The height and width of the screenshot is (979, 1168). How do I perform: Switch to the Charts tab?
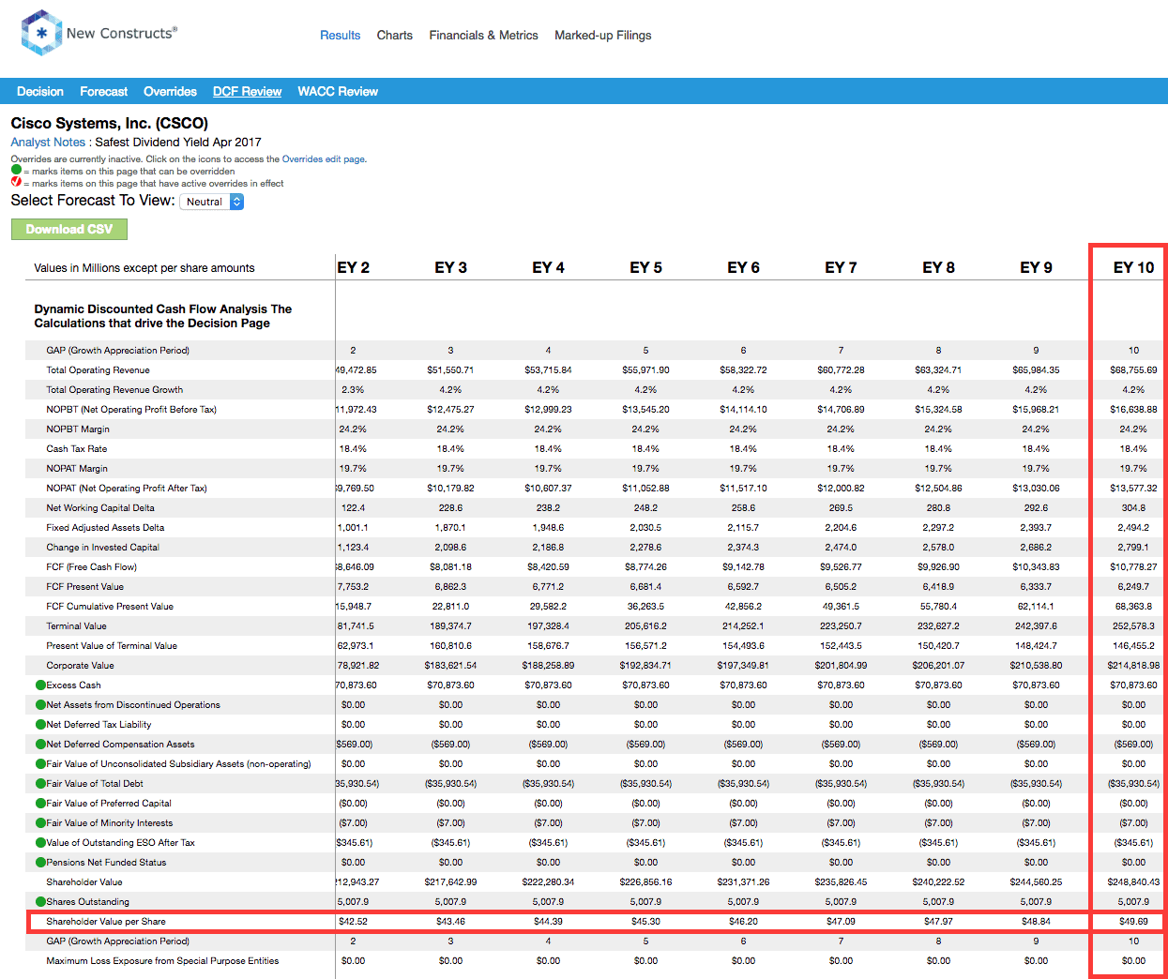coord(395,36)
